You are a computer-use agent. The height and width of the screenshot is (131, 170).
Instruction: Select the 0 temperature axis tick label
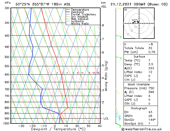[55, 126]
